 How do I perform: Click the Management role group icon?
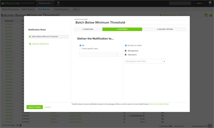[x=126, y=50]
